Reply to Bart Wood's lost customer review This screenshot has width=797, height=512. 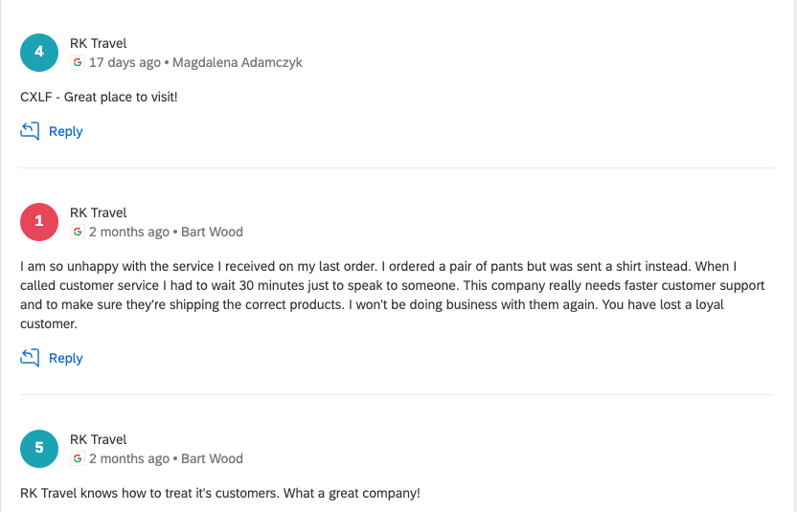coord(65,358)
